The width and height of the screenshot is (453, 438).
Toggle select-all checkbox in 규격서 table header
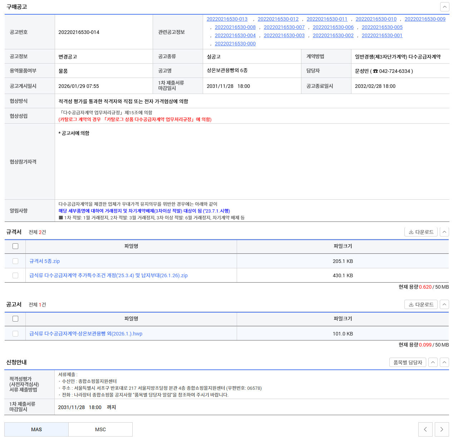point(15,246)
